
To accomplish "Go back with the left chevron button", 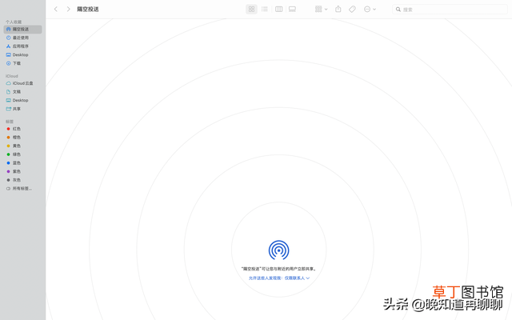I will 56,9.
